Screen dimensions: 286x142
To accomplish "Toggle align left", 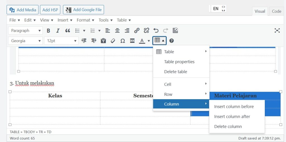I will [x=108, y=31].
